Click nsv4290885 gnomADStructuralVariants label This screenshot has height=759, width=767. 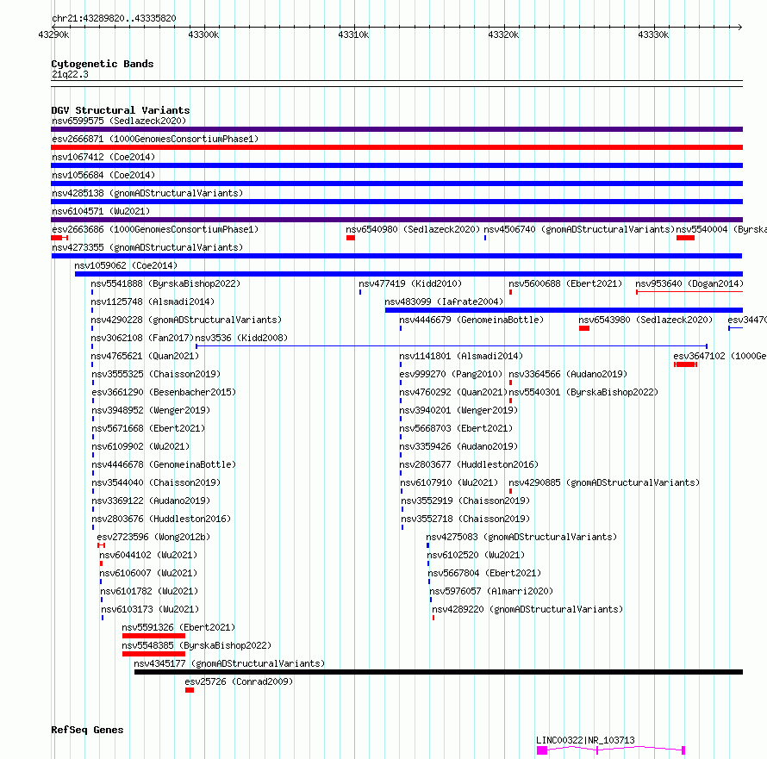(604, 482)
